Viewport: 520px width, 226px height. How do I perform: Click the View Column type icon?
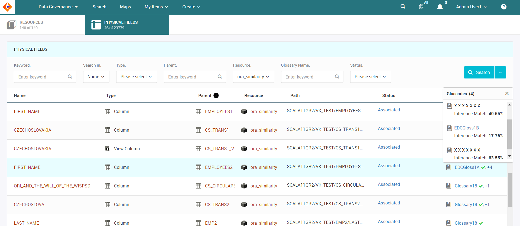coord(108,149)
